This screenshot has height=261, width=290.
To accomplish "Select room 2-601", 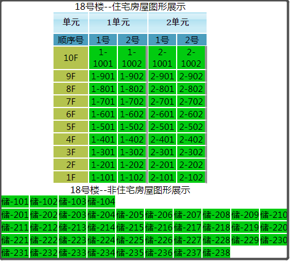I will coord(162,114).
